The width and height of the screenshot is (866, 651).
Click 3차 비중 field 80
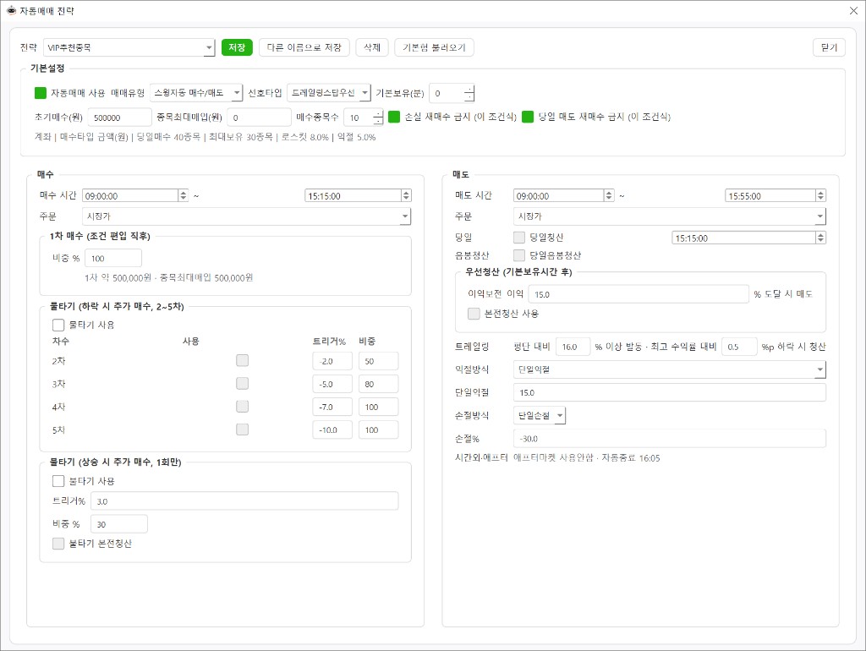378,385
